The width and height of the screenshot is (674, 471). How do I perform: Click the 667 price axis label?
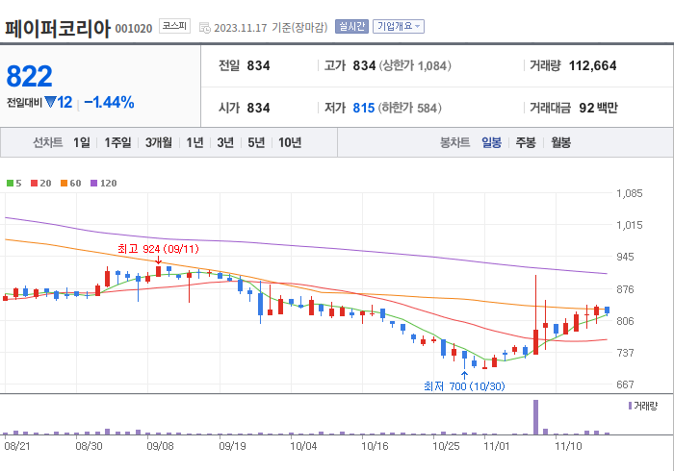[625, 384]
